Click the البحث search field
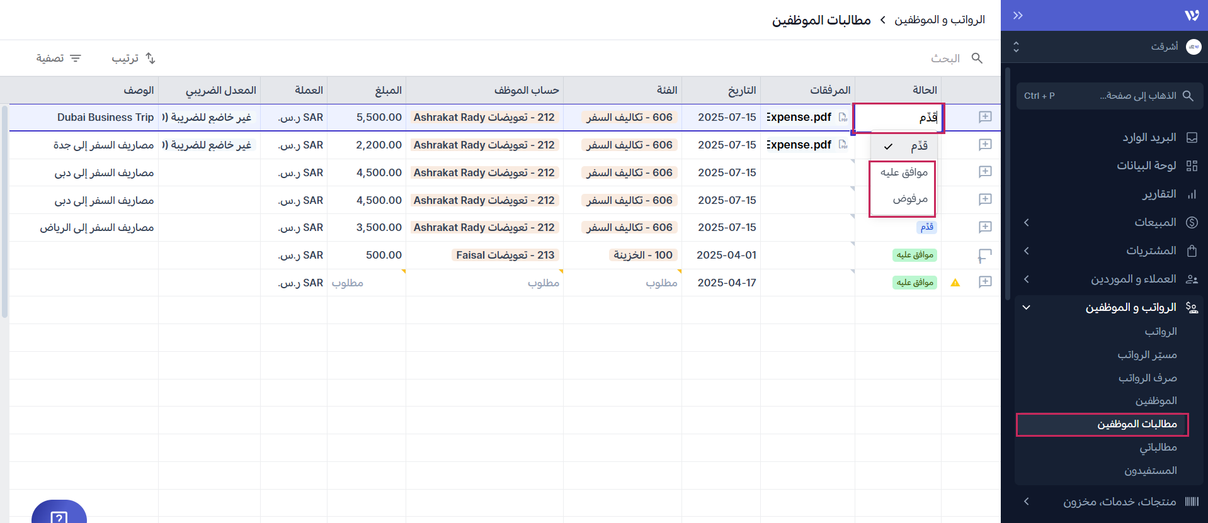Viewport: 1208px width, 523px height. point(945,58)
